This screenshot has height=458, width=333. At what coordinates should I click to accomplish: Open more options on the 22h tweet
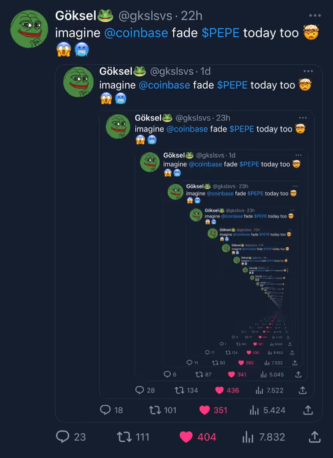point(315,15)
